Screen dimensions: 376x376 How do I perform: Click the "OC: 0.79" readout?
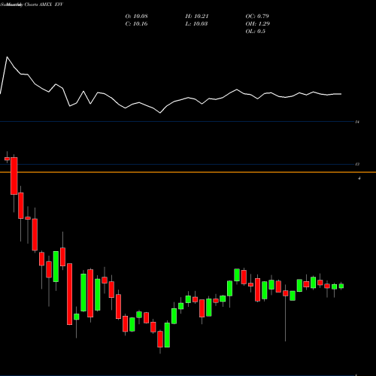257,17
